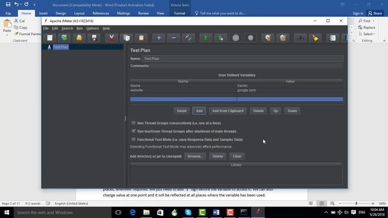Image resolution: width=388 pixels, height=218 pixels.
Task: Click the JMeter toolbar Copy icon
Action: [x=127, y=38]
